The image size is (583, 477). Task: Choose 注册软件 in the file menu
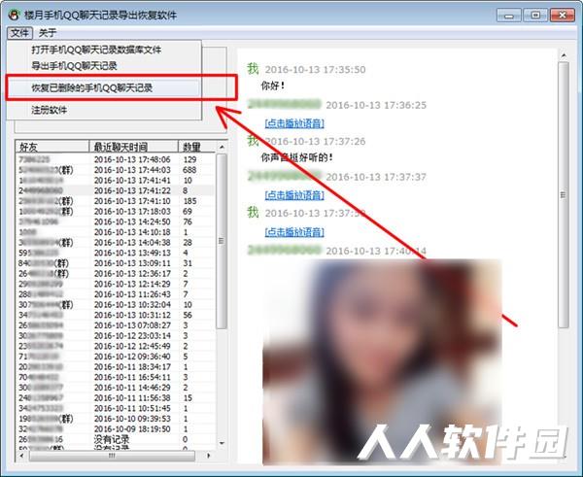[50, 110]
